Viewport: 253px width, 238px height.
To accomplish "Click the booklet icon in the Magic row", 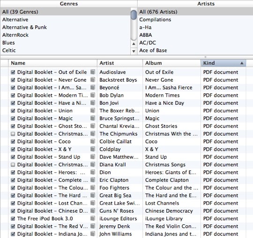I will click(x=93, y=118).
